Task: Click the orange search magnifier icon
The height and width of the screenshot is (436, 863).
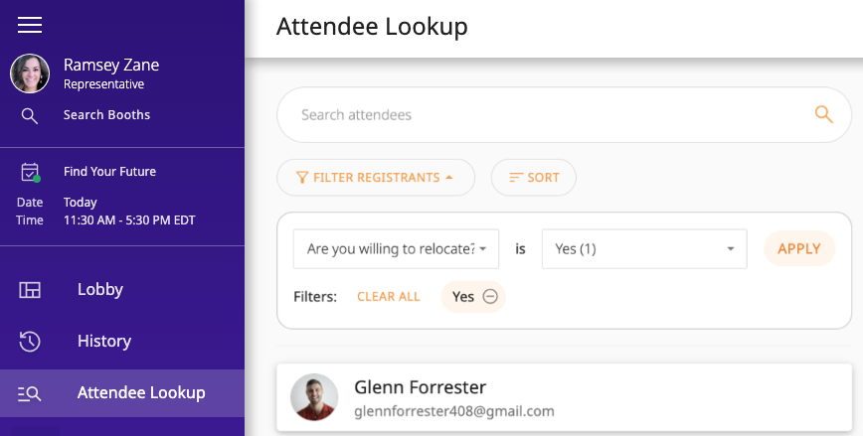Action: [823, 114]
